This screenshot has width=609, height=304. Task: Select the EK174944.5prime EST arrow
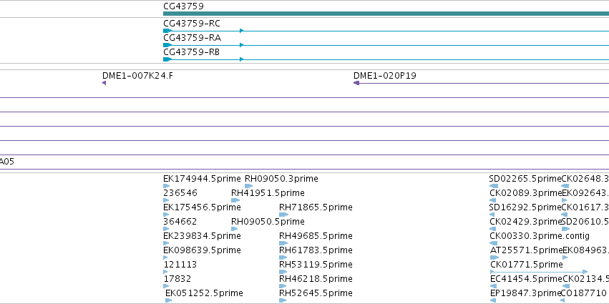point(166,186)
